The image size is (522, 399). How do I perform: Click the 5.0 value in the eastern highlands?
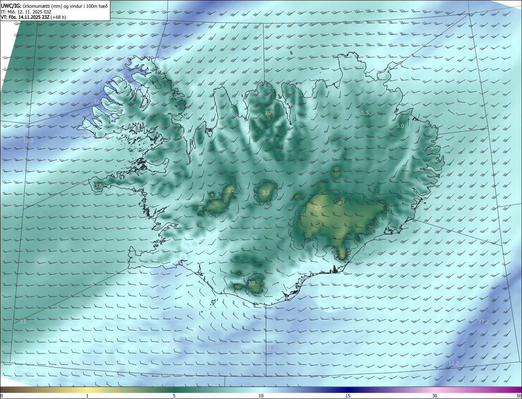[x=400, y=126]
